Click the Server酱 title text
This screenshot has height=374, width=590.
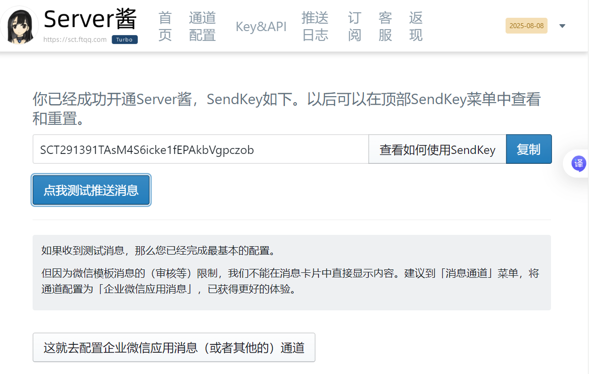coord(90,19)
